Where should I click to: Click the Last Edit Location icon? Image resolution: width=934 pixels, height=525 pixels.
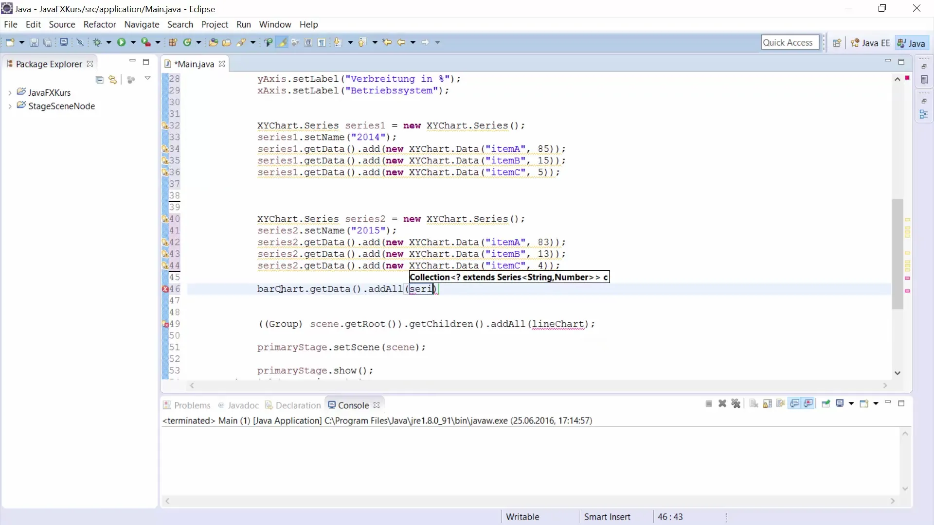point(387,42)
